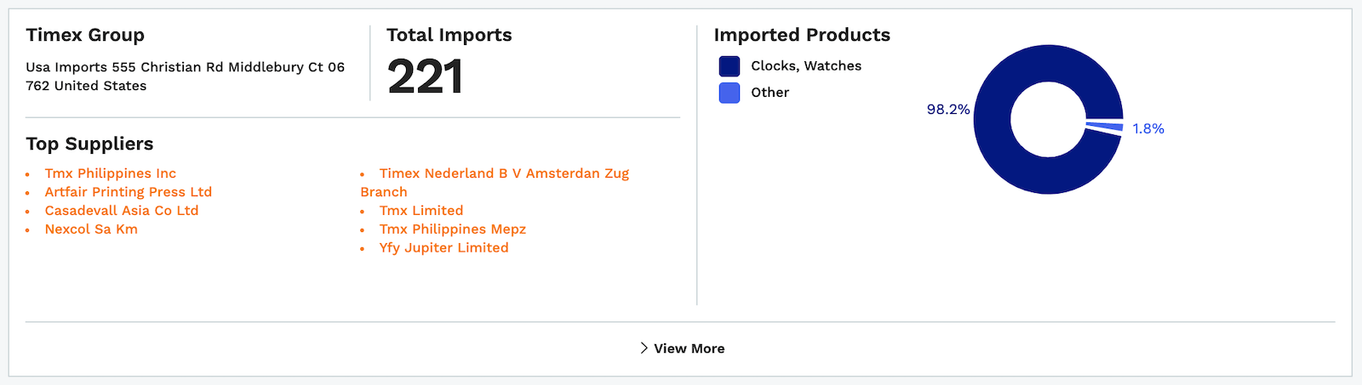This screenshot has width=1362, height=385.
Task: Click the 221 total imports number
Action: (425, 77)
